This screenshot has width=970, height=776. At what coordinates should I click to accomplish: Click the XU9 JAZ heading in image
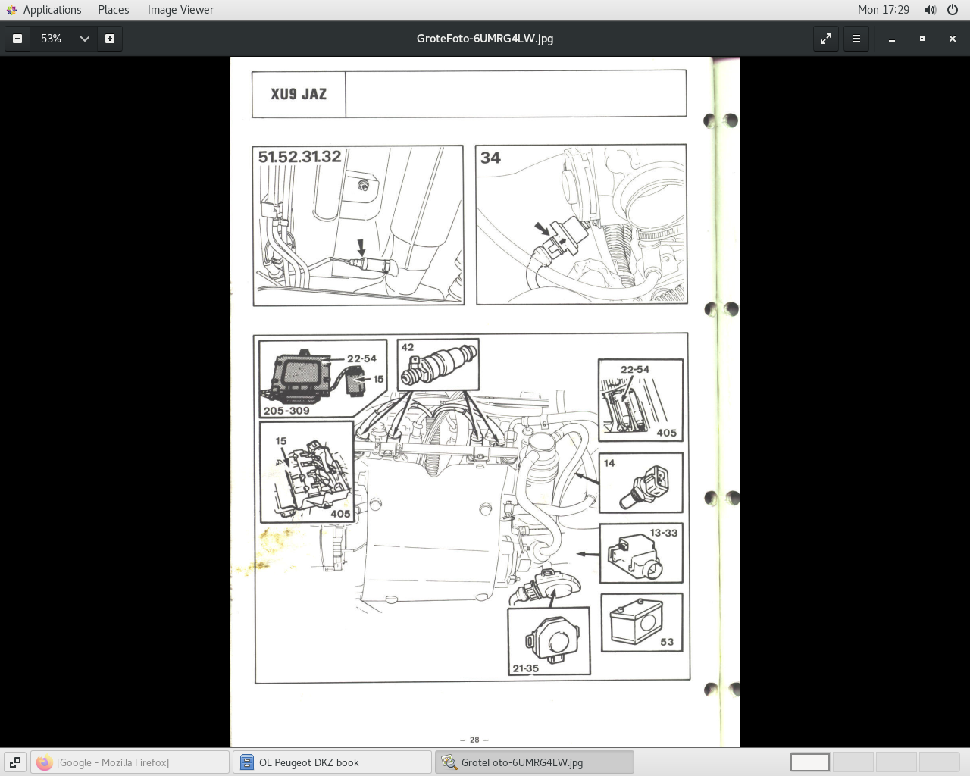pyautogui.click(x=299, y=95)
